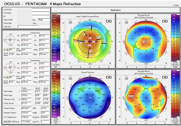Image resolution: width=181 pixels, height=126 pixels.
Task: Select the Exam Info field
Action: coord(33,27)
